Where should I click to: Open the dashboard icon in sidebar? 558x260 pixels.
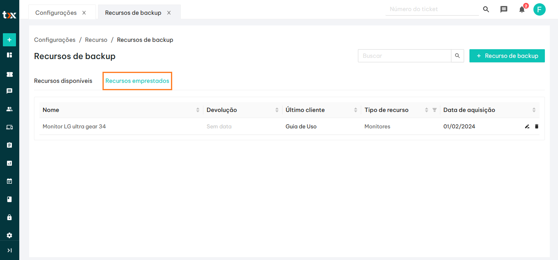[x=9, y=55]
